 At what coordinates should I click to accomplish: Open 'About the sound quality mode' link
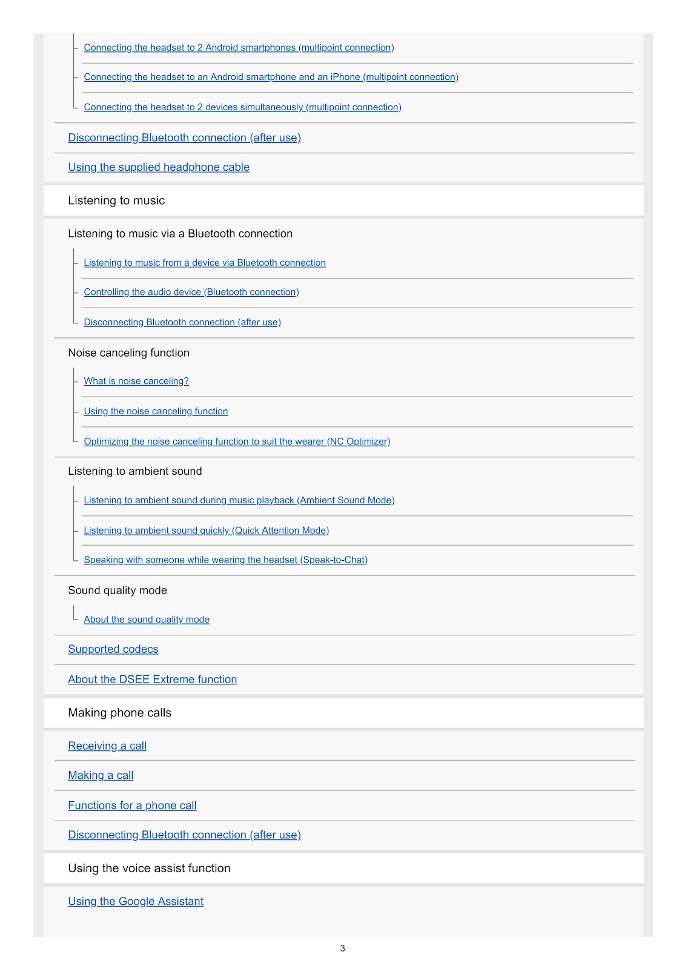147,620
